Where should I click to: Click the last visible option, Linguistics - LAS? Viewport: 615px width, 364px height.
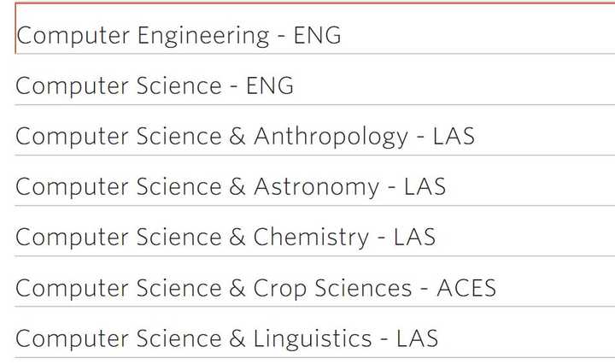pyautogui.click(x=315, y=332)
